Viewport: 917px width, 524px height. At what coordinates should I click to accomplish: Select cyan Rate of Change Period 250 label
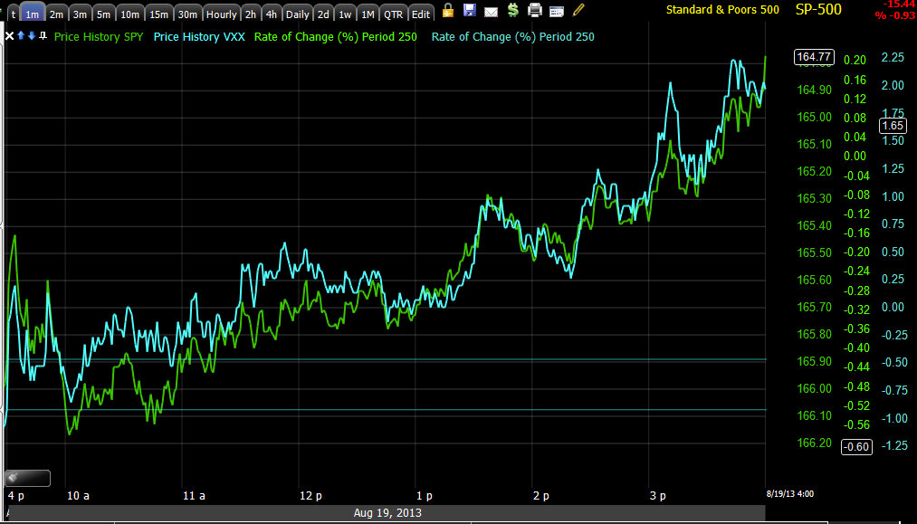point(513,37)
